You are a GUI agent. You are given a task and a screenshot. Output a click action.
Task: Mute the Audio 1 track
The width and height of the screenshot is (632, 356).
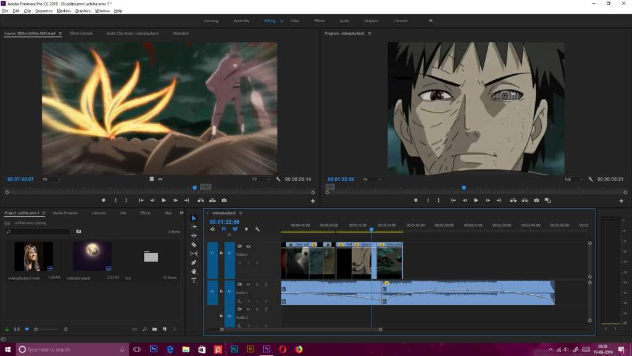point(248,284)
